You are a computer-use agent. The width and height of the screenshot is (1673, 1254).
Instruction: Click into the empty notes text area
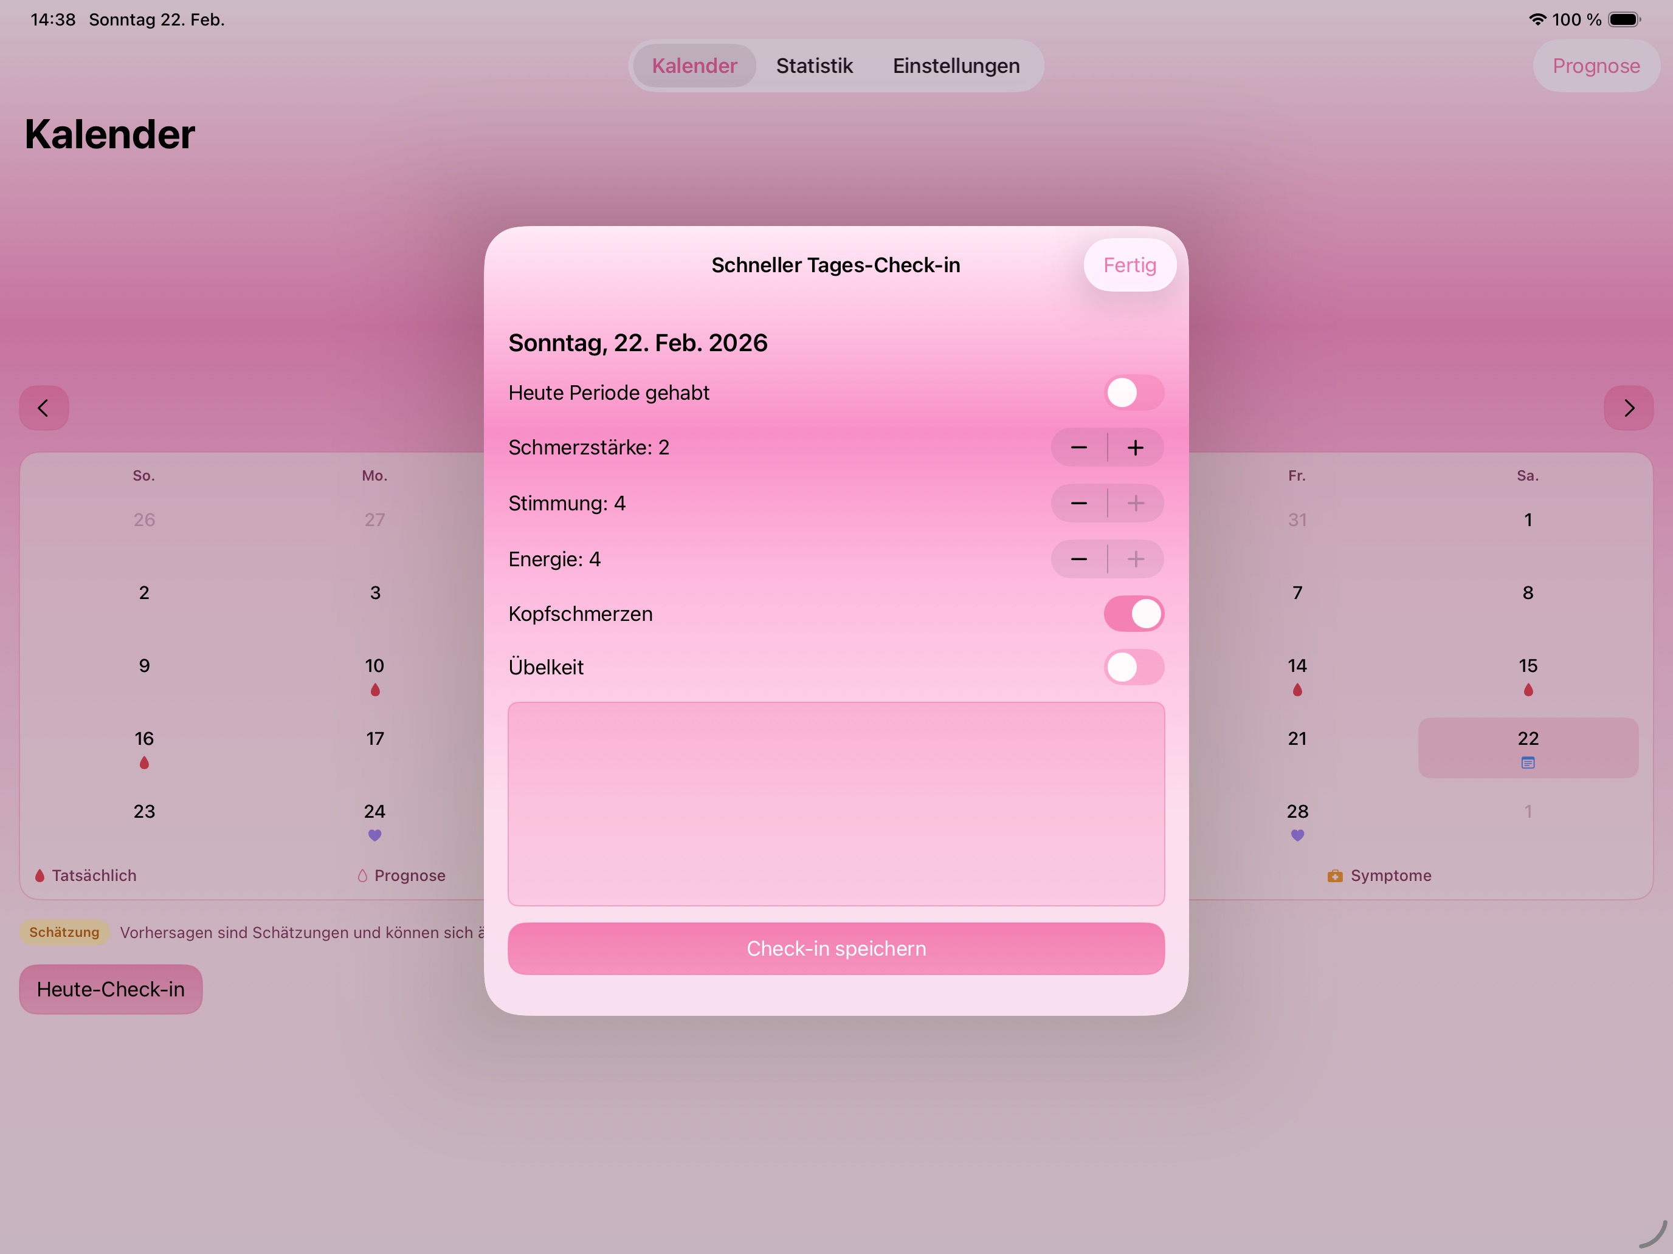click(x=835, y=804)
